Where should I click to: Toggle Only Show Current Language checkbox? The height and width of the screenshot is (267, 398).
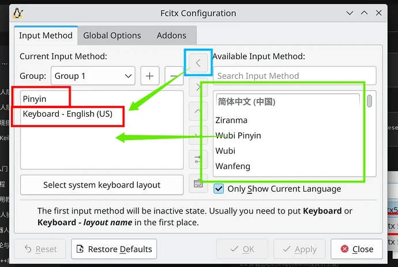pos(219,189)
